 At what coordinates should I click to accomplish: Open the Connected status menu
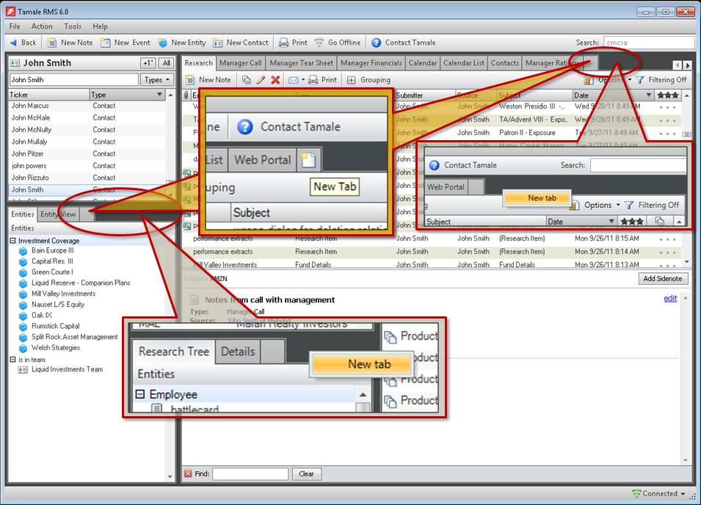tap(658, 493)
